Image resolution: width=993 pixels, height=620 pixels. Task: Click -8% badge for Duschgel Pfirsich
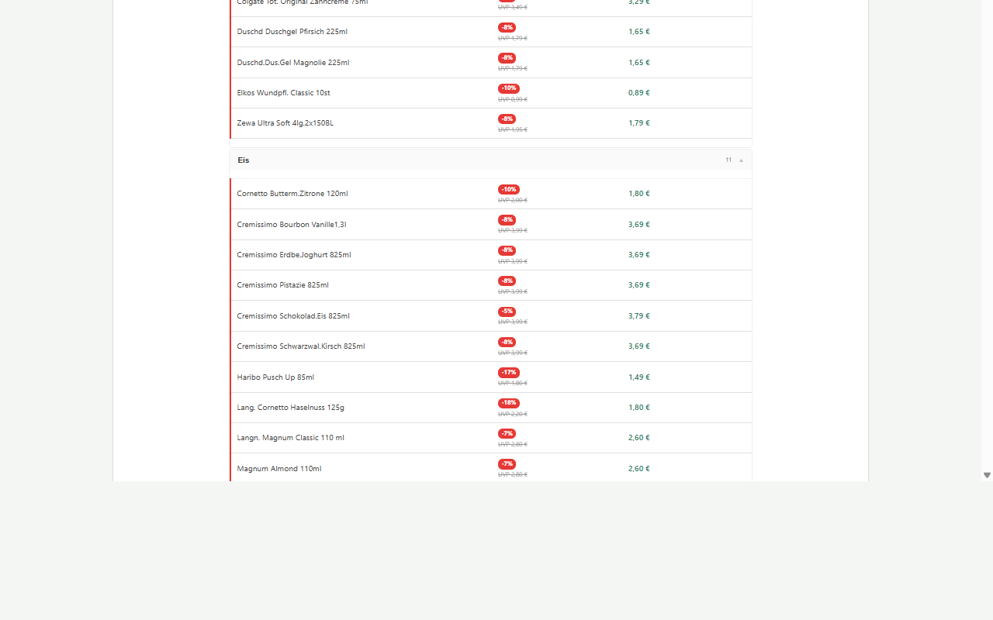507,27
